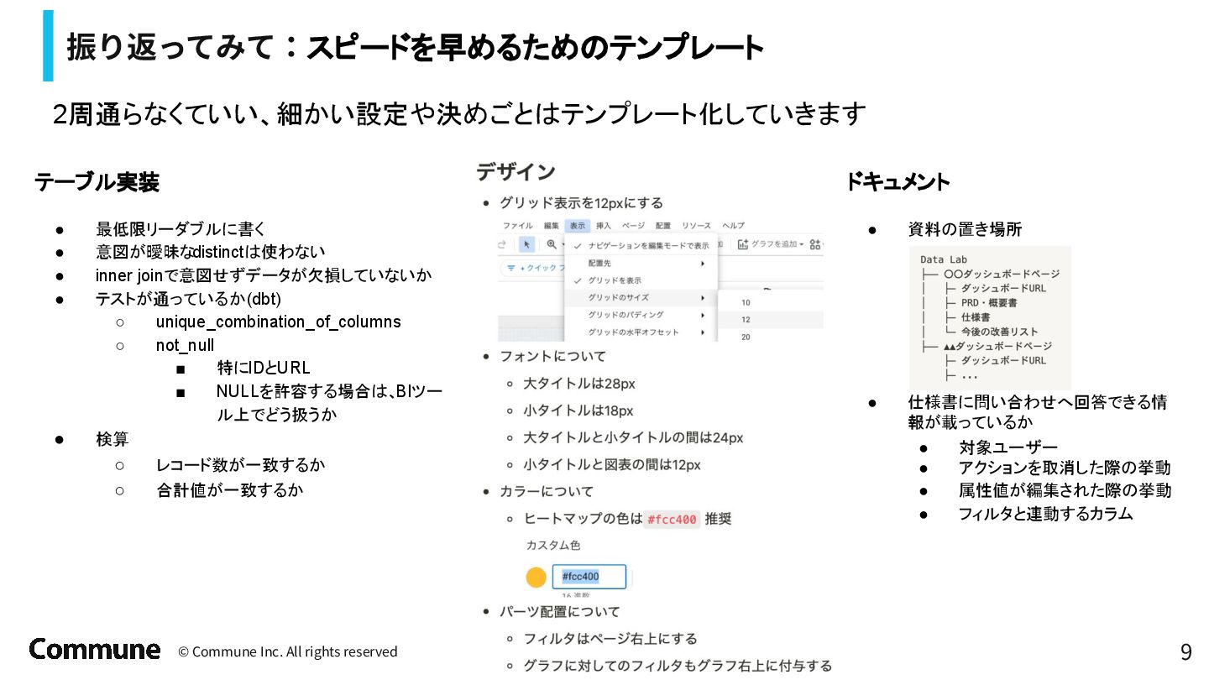Click the PRD・概要書 tree row
The image size is (1209, 680).
click(989, 302)
